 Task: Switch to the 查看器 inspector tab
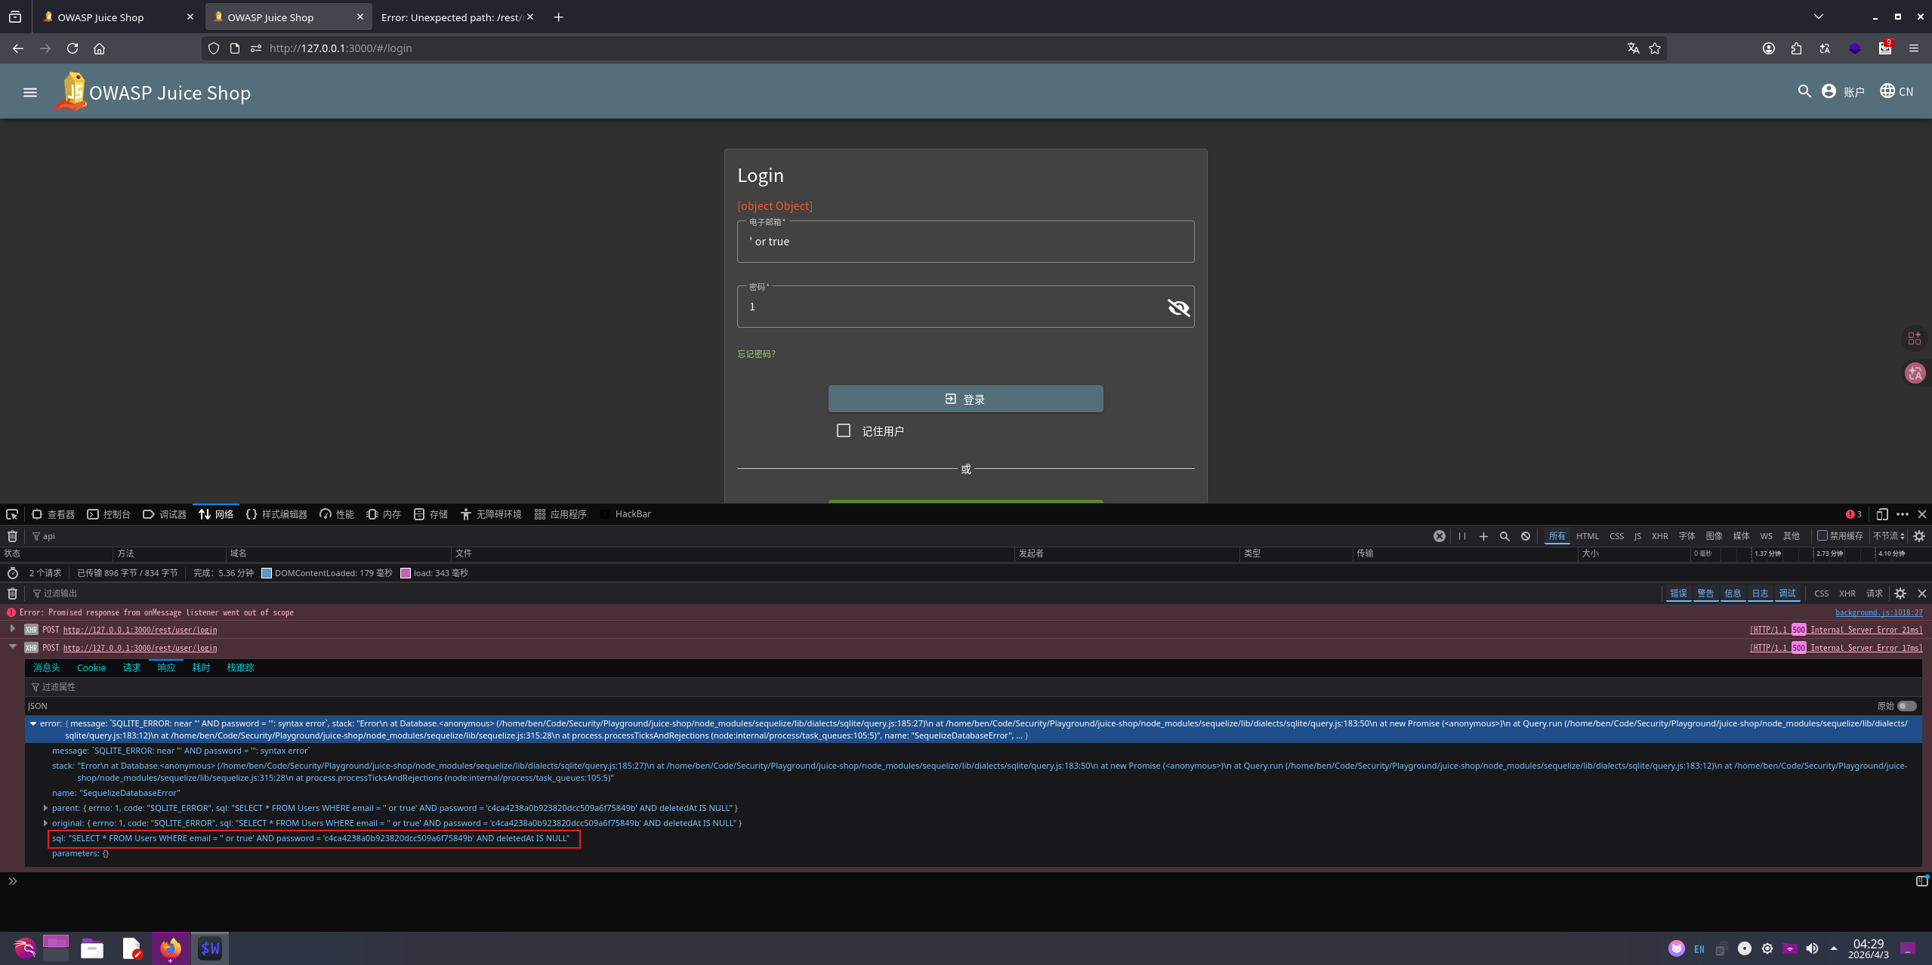pos(53,514)
